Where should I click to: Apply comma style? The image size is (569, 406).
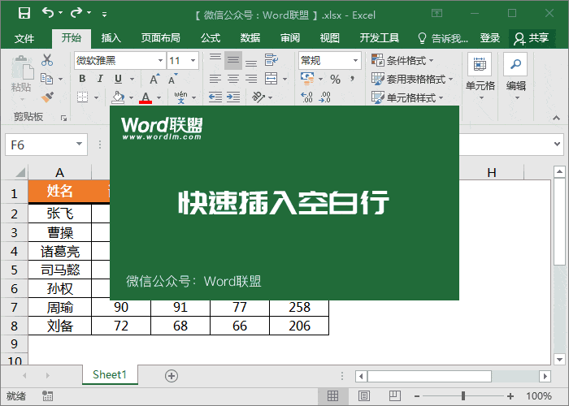click(x=352, y=78)
